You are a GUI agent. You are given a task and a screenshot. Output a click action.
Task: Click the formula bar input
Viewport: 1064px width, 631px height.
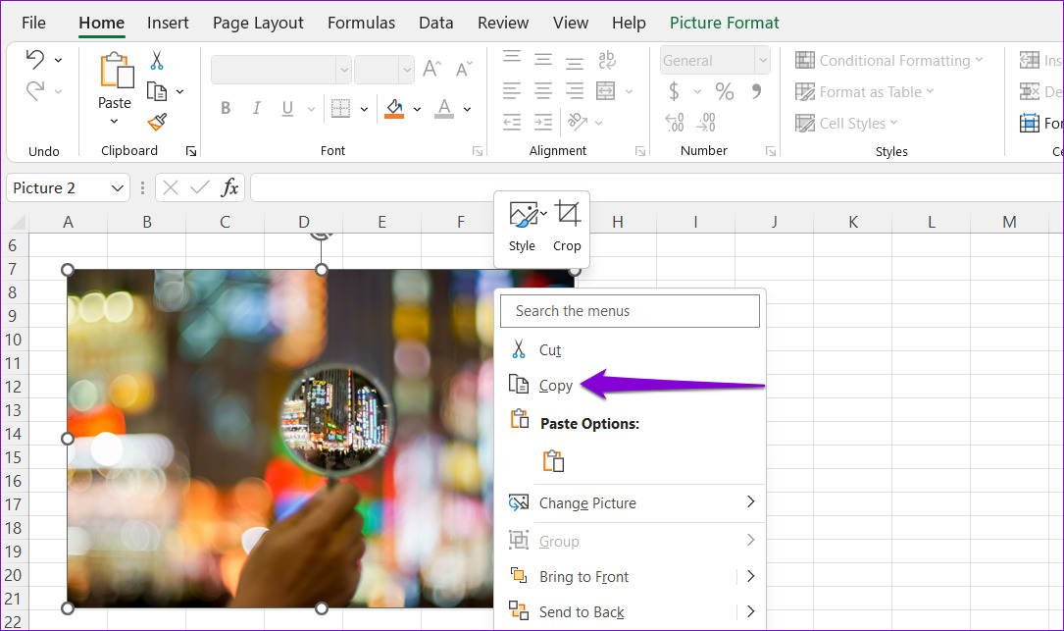pyautogui.click(x=657, y=187)
